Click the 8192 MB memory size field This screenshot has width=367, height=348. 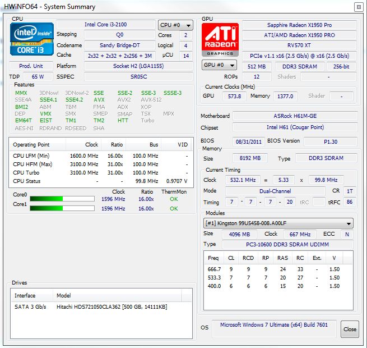pyautogui.click(x=250, y=158)
